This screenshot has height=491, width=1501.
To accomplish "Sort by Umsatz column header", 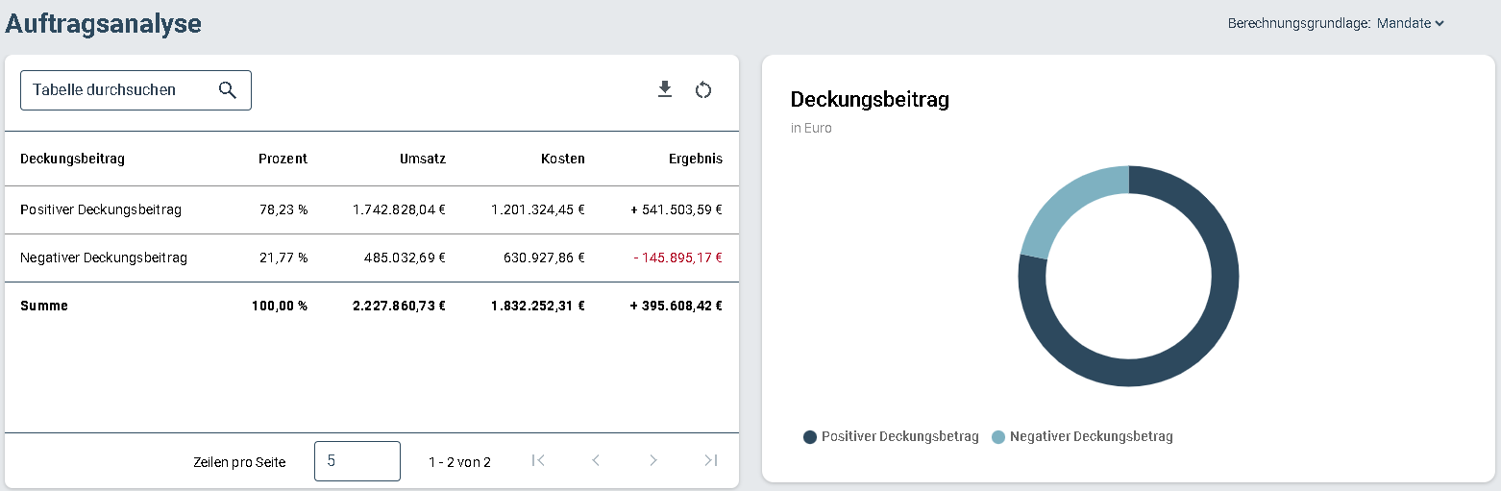I will [423, 159].
